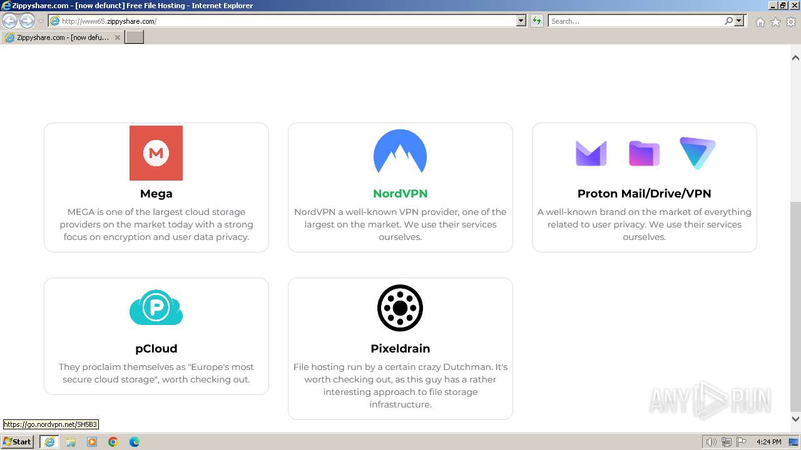
Task: Refresh the page using the green arrows icon
Action: click(x=536, y=21)
